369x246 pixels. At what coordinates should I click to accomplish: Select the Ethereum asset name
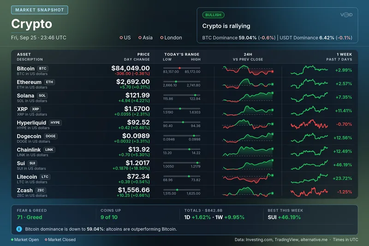[x=29, y=82]
